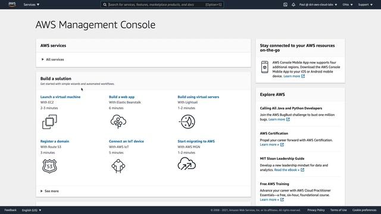This screenshot has height=214, width=381.
Task: Click external link icon beside Certification Learn more
Action: (282, 144)
